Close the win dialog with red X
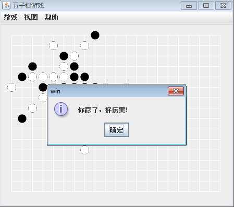The width and height of the screenshot is (234, 207). pos(176,91)
